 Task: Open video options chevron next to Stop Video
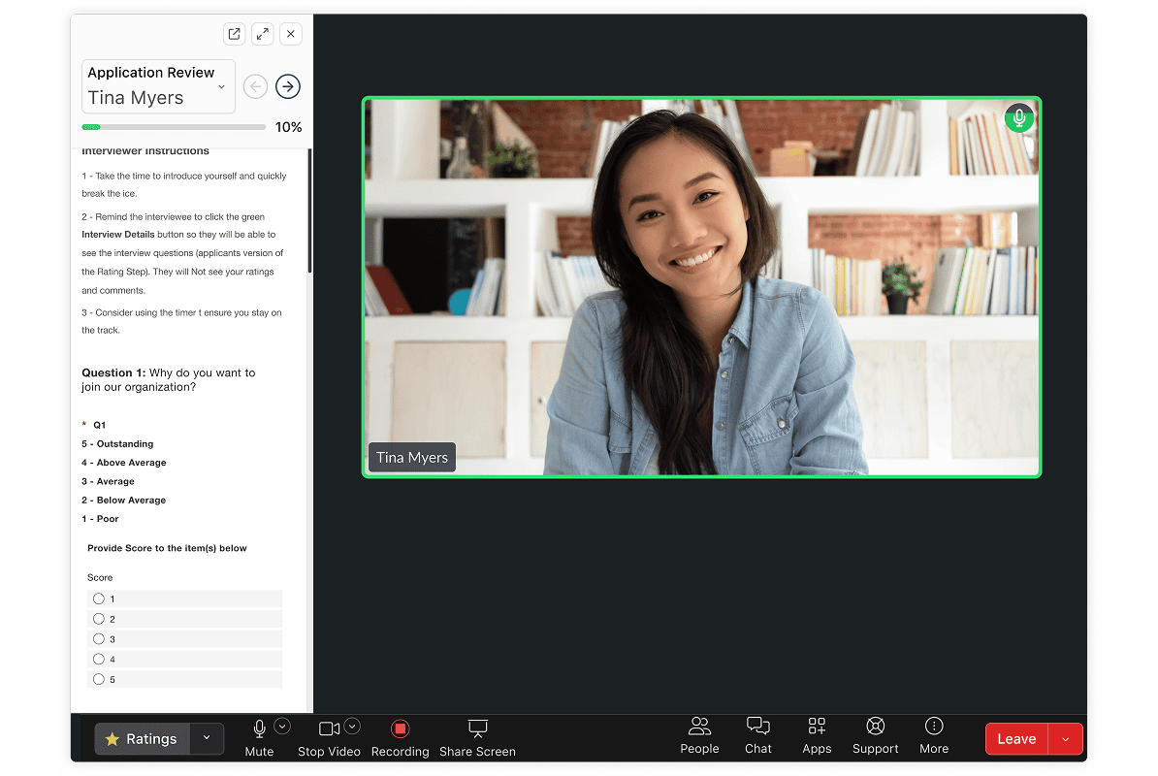coord(352,727)
